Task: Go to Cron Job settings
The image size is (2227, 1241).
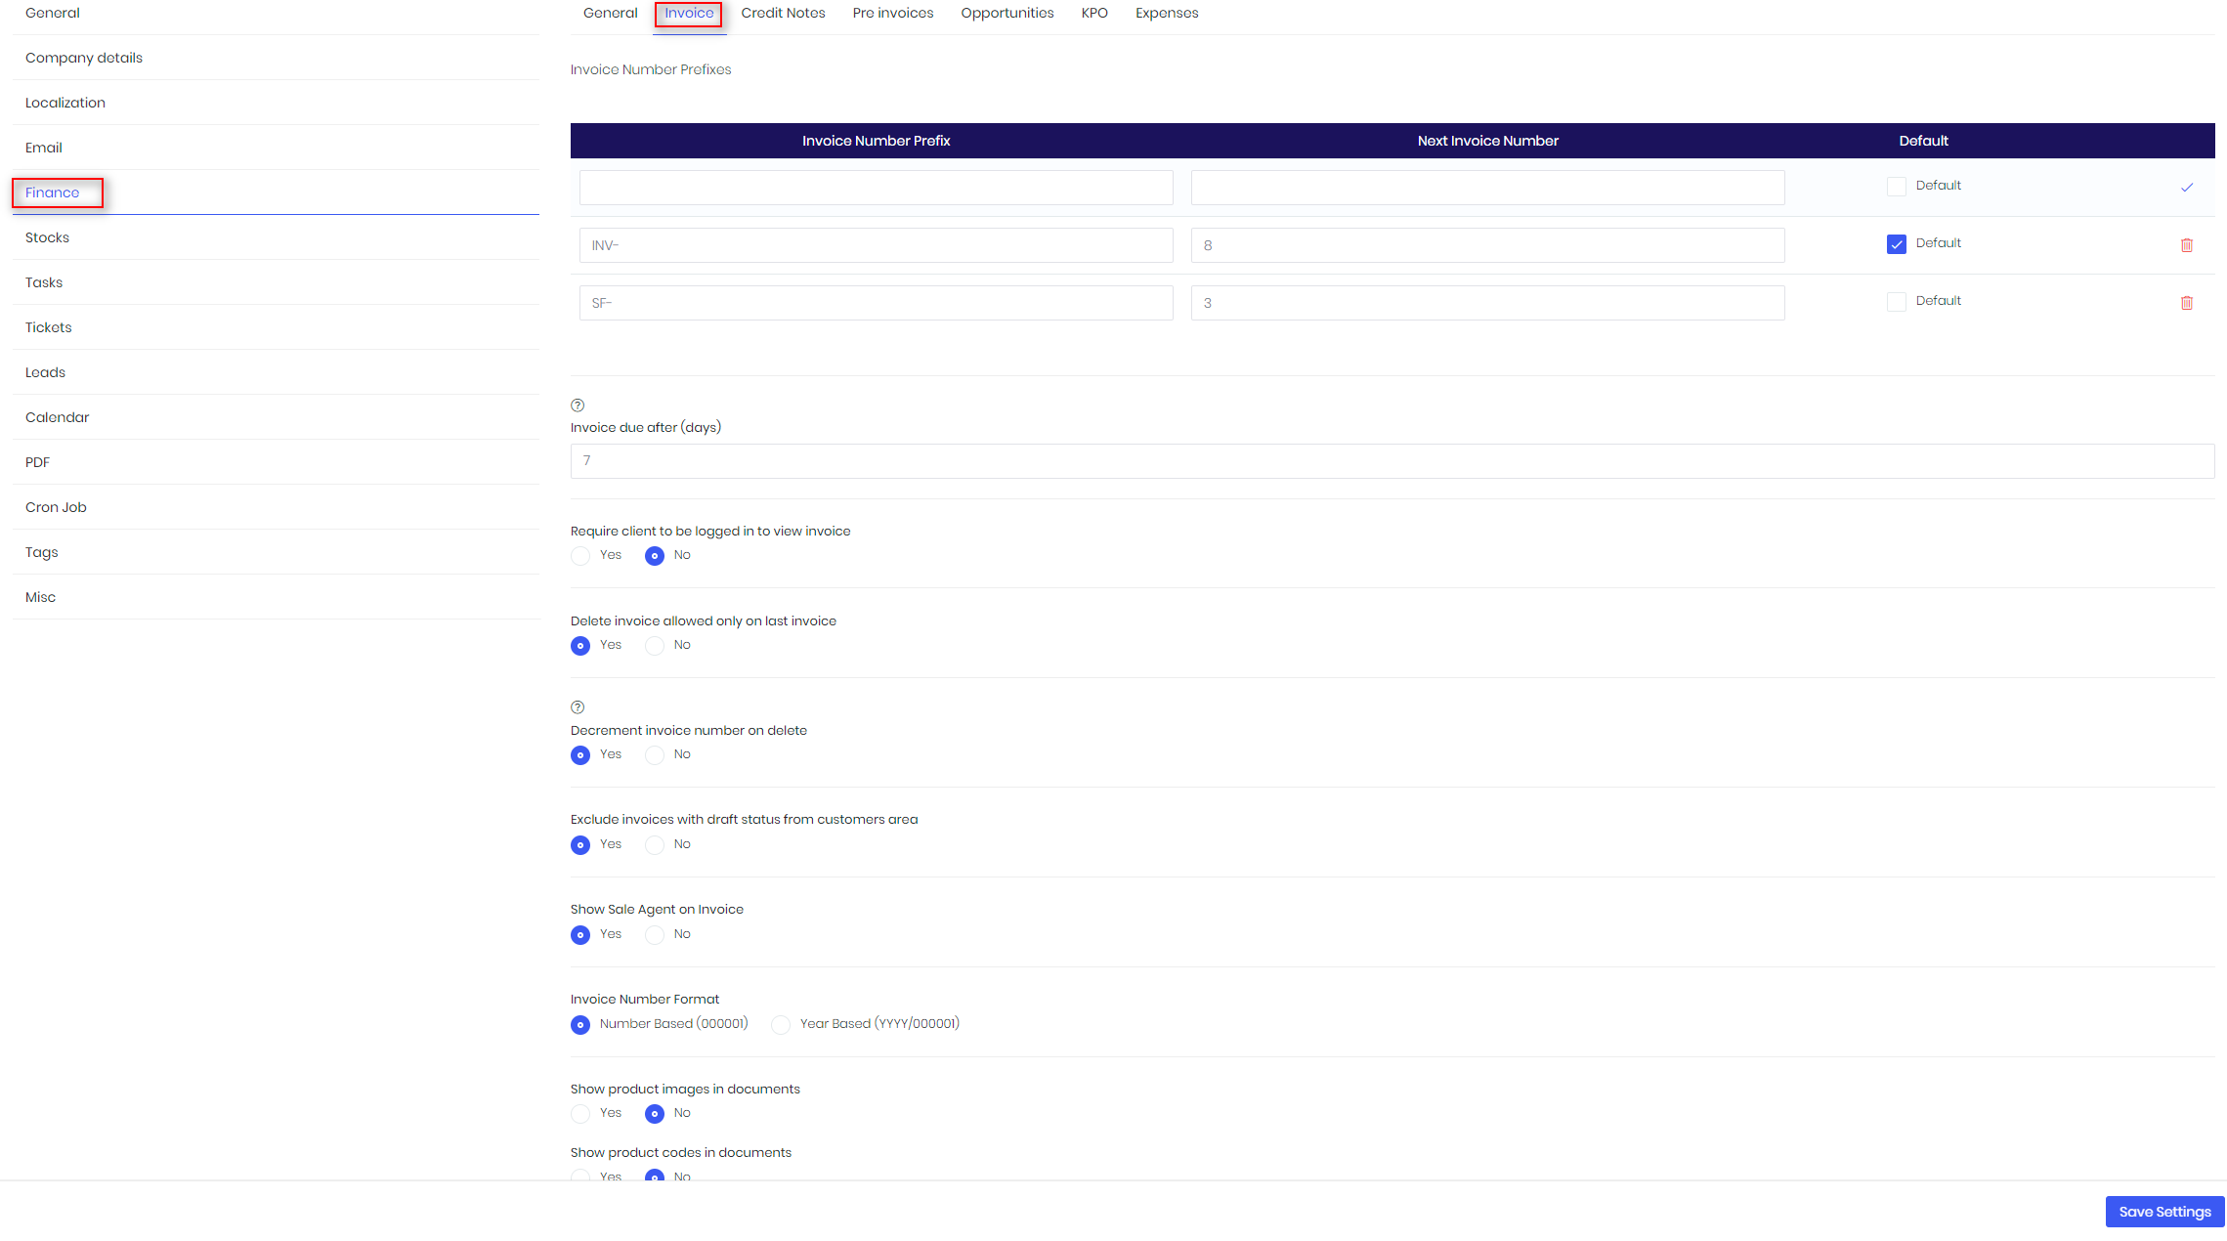Action: [56, 507]
